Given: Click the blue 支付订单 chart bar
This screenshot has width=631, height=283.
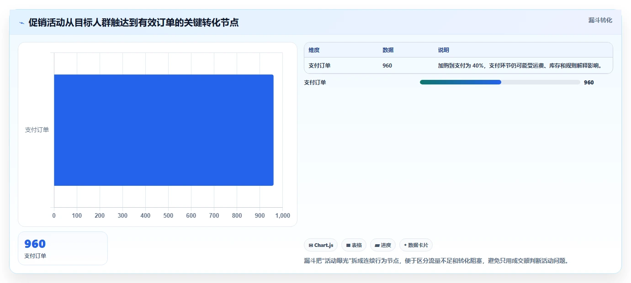Looking at the screenshot, I should coord(164,130).
